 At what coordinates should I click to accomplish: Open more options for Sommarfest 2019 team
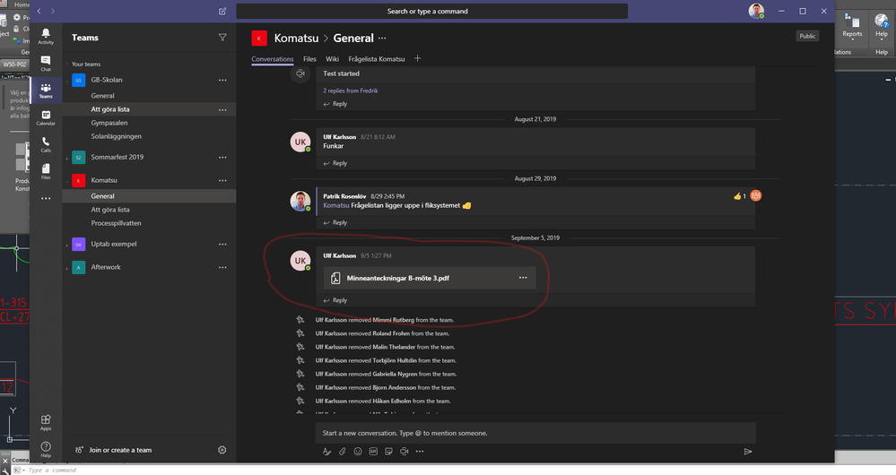pyautogui.click(x=222, y=157)
